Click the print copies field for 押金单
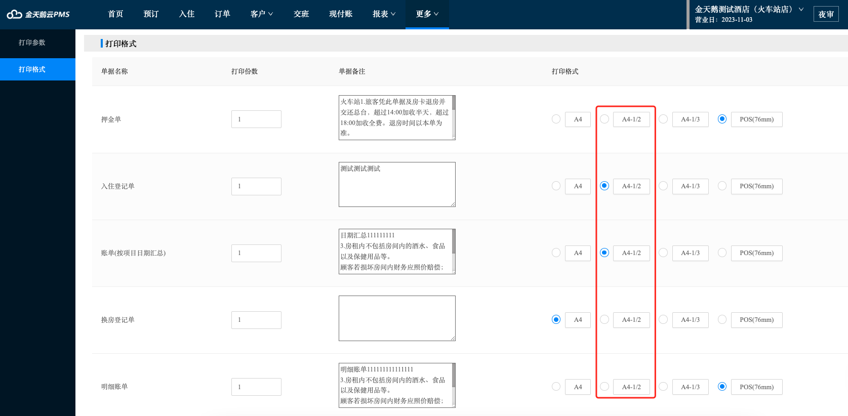Viewport: 848px width, 416px height. 256,119
